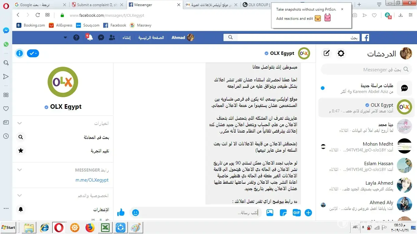This screenshot has height=234, width=417.
Task: Attach a photo to the message
Action: [x=270, y=213]
